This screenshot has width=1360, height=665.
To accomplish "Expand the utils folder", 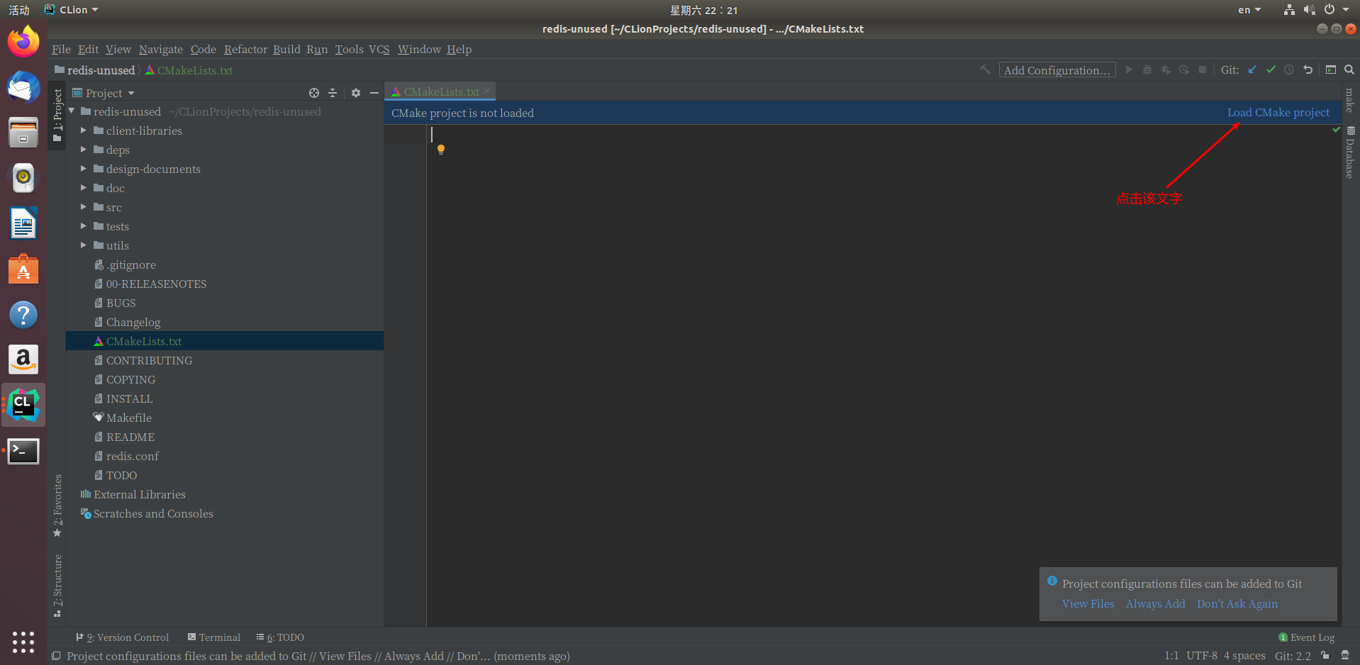I will [84, 245].
